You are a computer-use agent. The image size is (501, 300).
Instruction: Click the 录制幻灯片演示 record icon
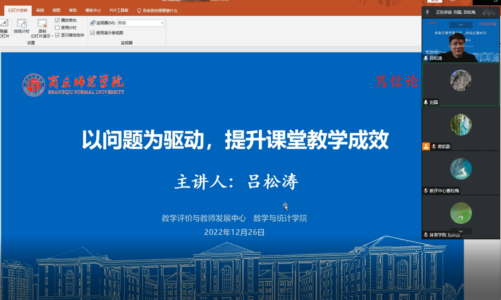(42, 24)
